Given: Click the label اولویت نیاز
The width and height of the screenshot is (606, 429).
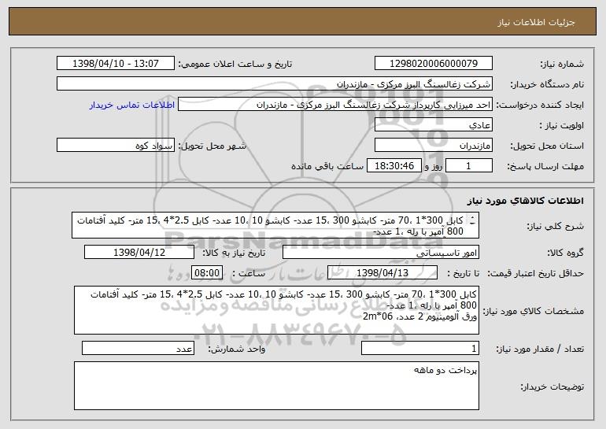Looking at the screenshot, I should (x=562, y=125).
